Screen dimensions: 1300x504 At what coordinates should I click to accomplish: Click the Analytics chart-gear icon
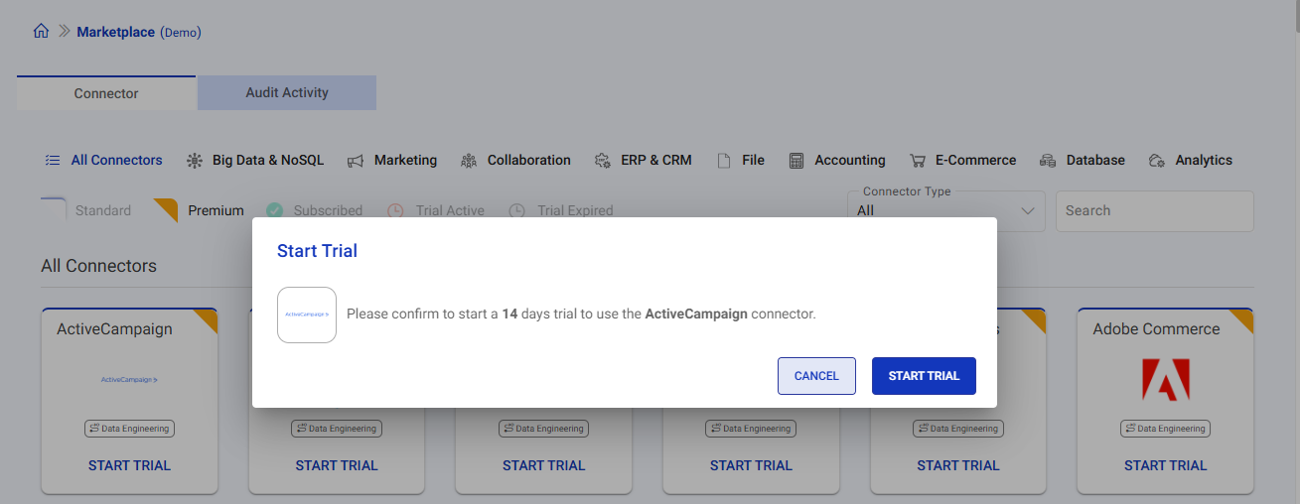tap(1157, 161)
